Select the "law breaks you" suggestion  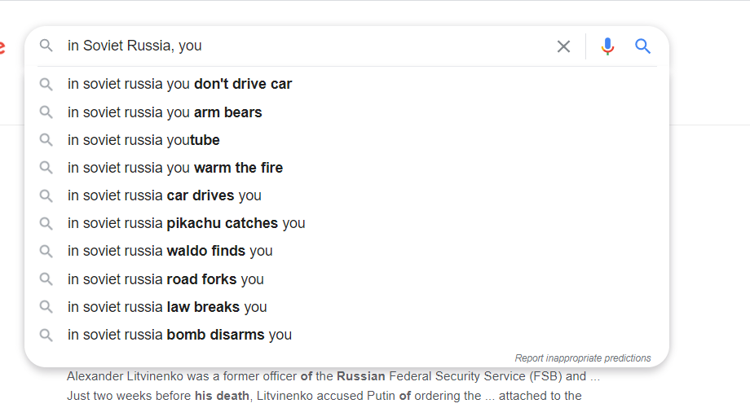(x=167, y=307)
